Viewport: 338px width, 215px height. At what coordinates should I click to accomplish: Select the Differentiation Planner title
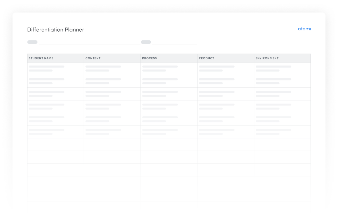point(56,29)
